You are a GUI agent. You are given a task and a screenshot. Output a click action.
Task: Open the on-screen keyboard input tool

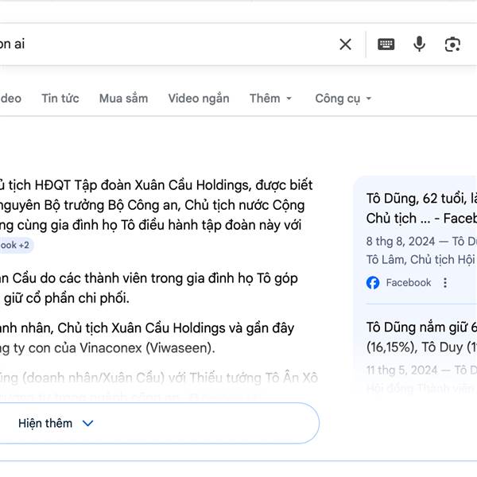point(386,45)
